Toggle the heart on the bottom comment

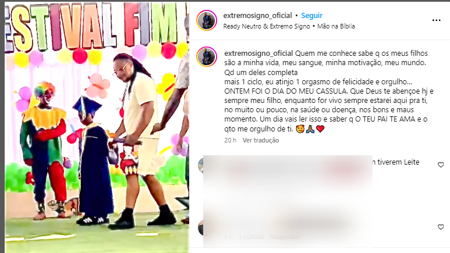[x=441, y=227]
